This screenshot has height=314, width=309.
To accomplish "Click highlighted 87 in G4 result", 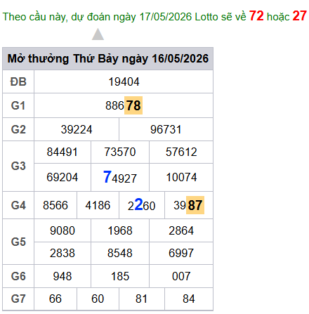I will (x=195, y=205).
